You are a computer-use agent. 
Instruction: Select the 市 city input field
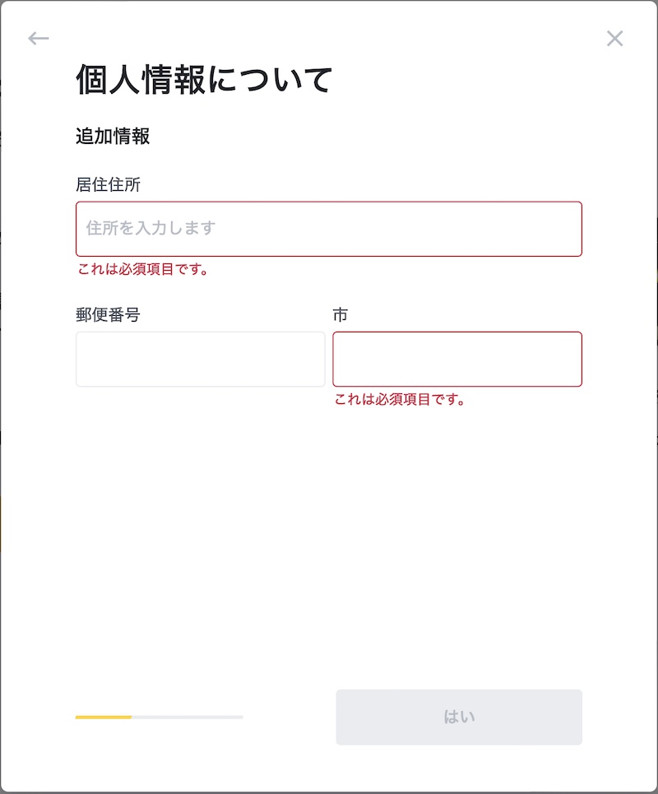457,359
